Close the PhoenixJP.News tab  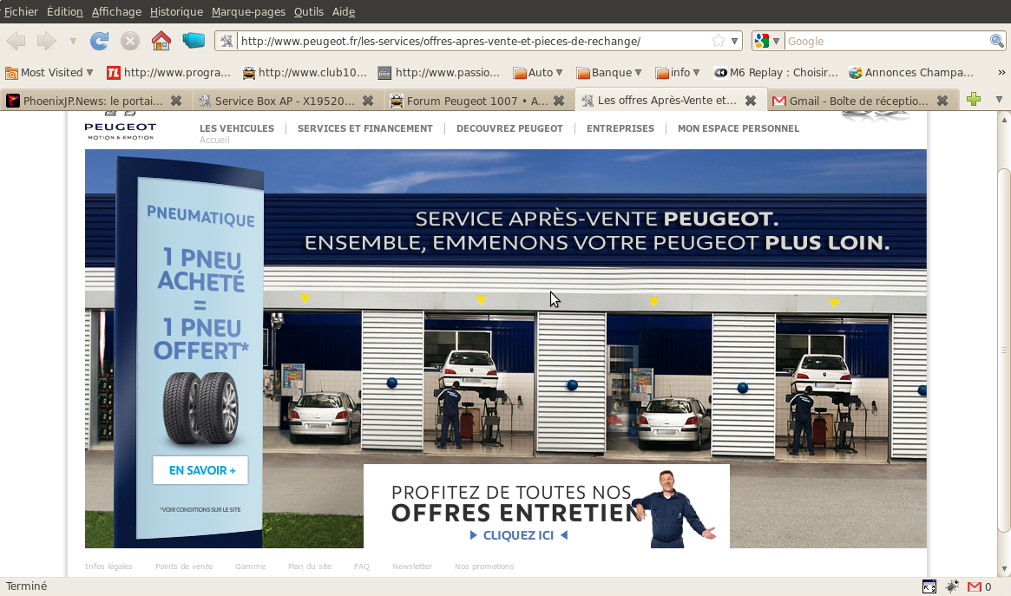(x=176, y=101)
